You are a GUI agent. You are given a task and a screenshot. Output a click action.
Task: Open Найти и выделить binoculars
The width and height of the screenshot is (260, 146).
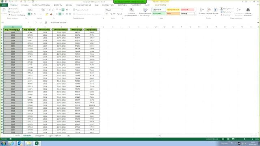248,12
